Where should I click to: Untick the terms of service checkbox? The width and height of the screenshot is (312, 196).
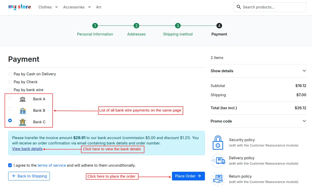(x=10, y=165)
